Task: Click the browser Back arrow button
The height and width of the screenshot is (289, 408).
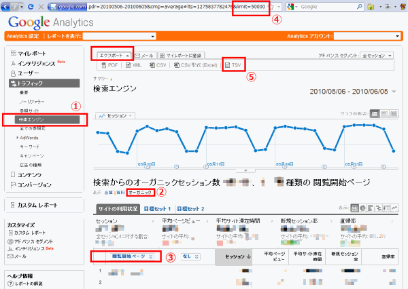Action: click(x=5, y=6)
